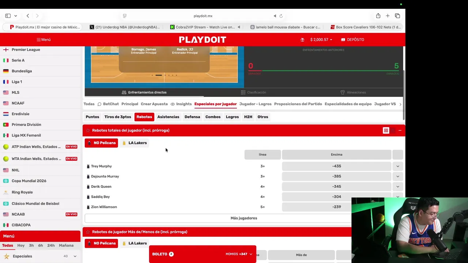This screenshot has height=263, width=468.
Task: Expand the $2,000.57 balance dropdown
Action: pos(321,39)
